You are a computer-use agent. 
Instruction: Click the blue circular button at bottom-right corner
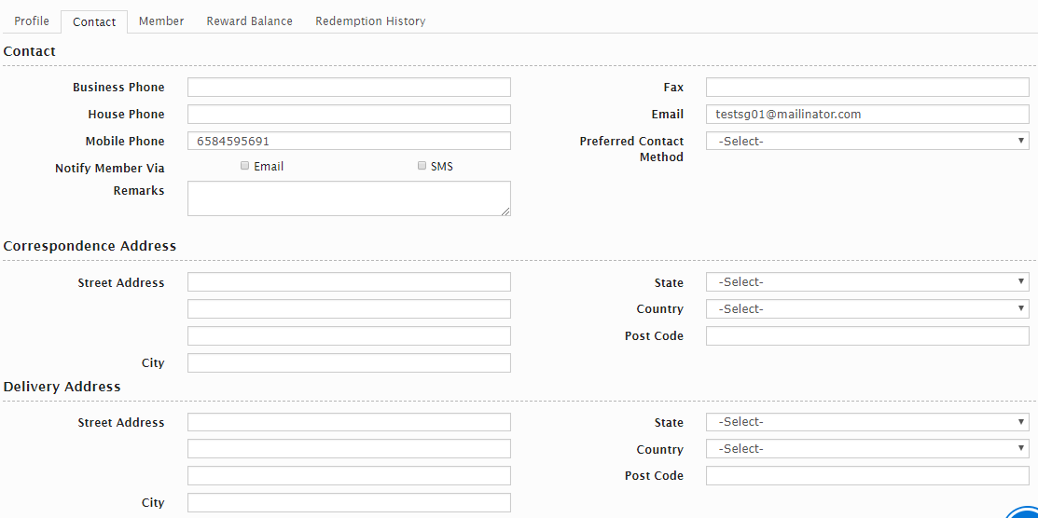click(1024, 511)
